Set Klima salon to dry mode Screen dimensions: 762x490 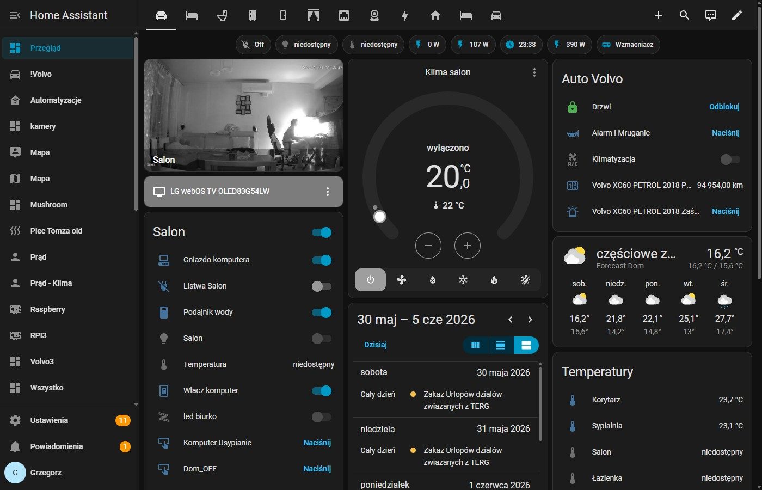point(433,280)
